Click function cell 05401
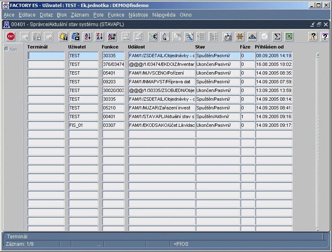Viewport: 332px width, 252px height. pyautogui.click(x=113, y=73)
